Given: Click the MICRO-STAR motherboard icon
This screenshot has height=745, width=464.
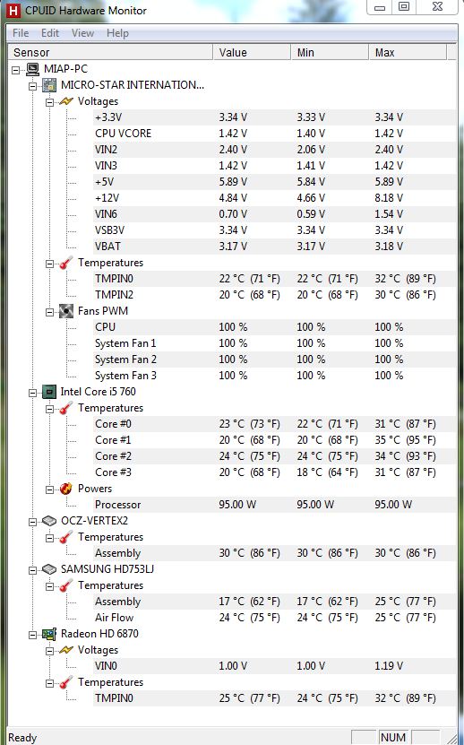Looking at the screenshot, I should (x=49, y=85).
